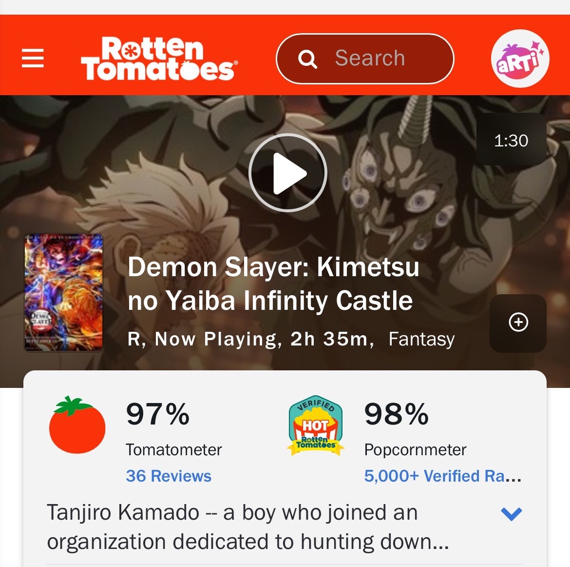The height and width of the screenshot is (567, 570).
Task: Click the 98% Popcornmeter score
Action: [397, 414]
